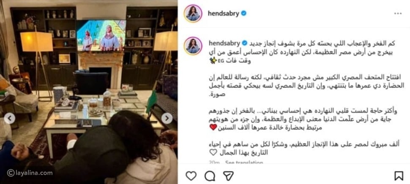
Task: Share the post via paper plane icon
Action: (228, 176)
